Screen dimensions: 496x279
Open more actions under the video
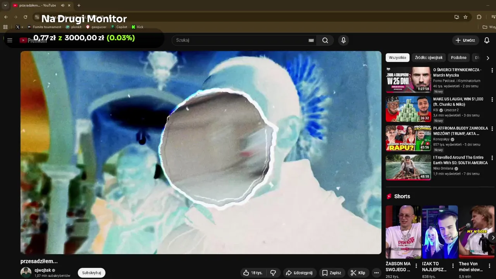pyautogui.click(x=376, y=273)
